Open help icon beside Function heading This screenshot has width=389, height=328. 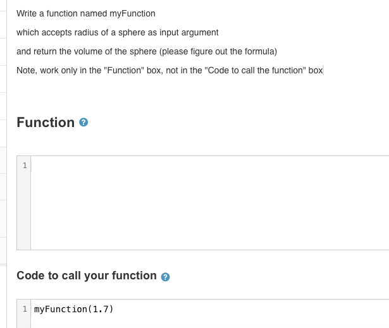(x=83, y=123)
